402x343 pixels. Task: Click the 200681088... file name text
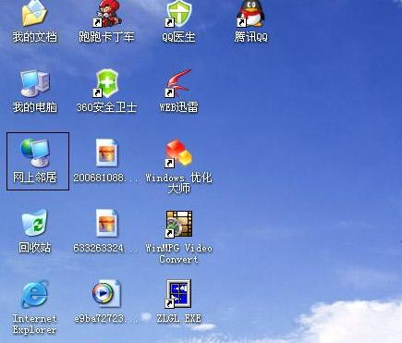106,178
